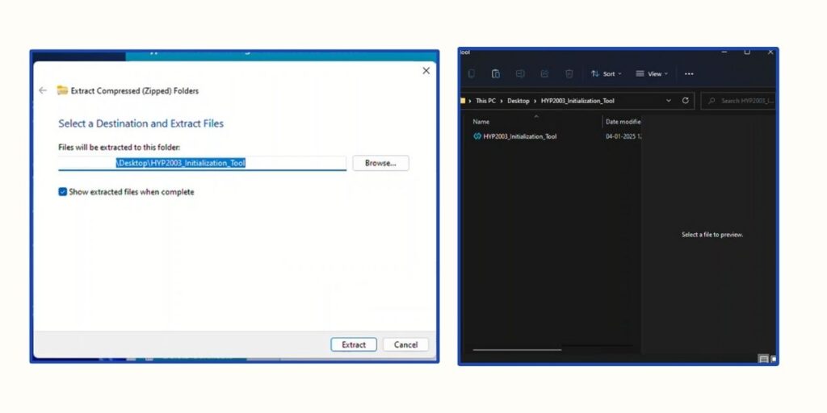Click the Search HYP2003 search box
The height and width of the screenshot is (413, 827).
click(x=740, y=101)
